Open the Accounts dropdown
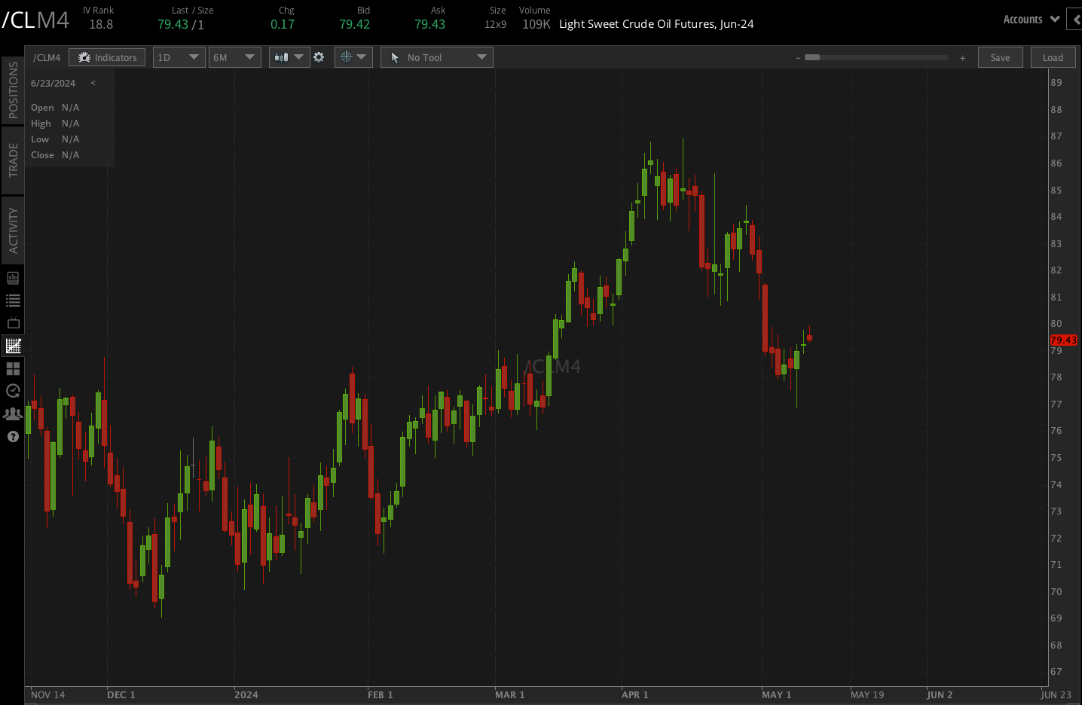The width and height of the screenshot is (1082, 705). [x=1030, y=19]
